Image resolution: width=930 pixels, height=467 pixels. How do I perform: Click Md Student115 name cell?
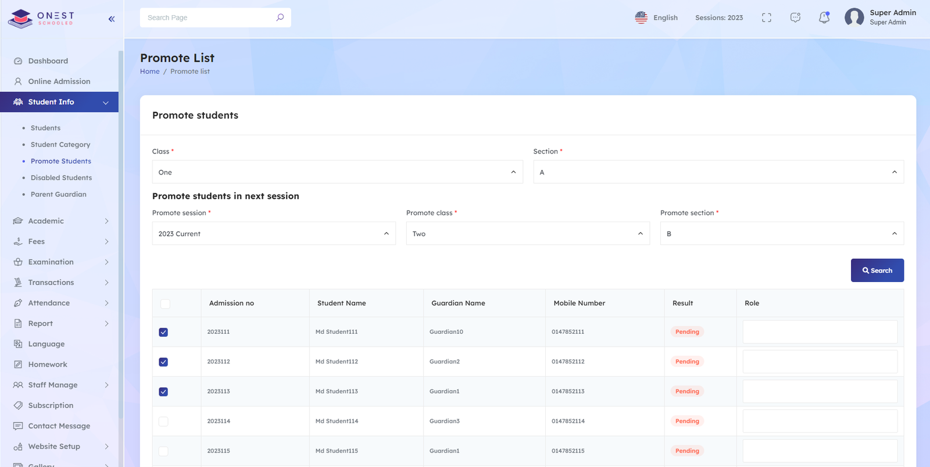point(337,451)
